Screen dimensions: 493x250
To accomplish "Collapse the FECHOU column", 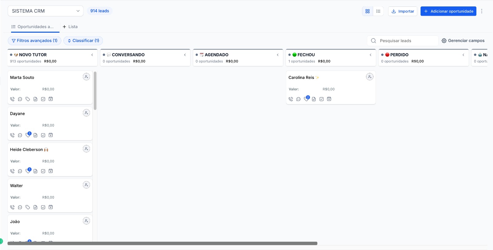I will click(371, 55).
